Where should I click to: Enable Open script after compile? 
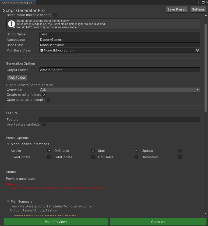(x=48, y=100)
